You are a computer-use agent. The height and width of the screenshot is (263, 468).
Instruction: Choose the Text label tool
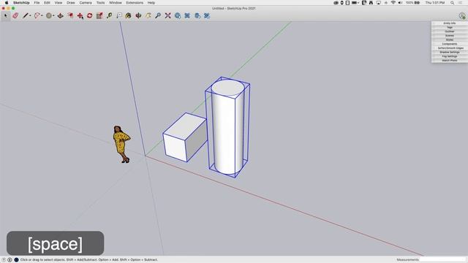tap(118, 15)
